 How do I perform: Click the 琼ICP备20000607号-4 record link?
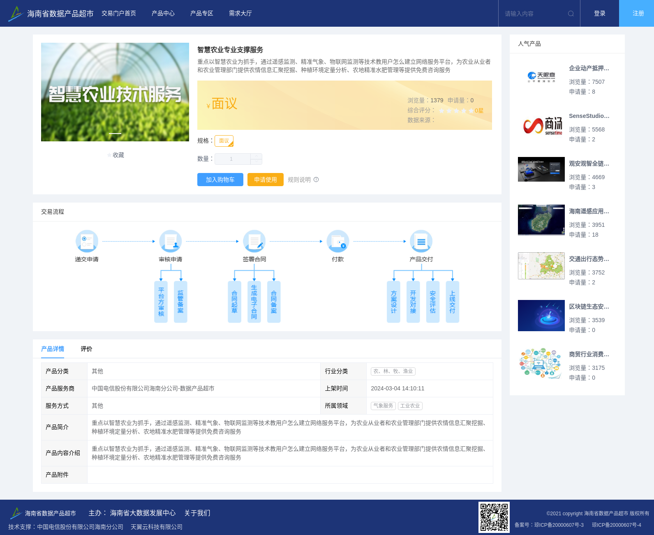pos(617,525)
